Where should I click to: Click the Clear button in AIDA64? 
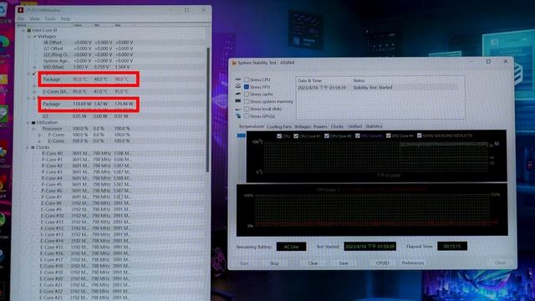pos(313,263)
